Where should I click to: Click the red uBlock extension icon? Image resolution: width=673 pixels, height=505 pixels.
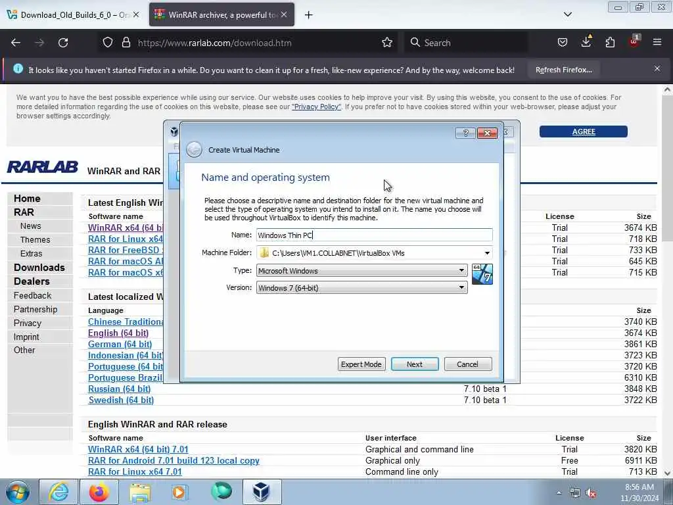pyautogui.click(x=634, y=41)
